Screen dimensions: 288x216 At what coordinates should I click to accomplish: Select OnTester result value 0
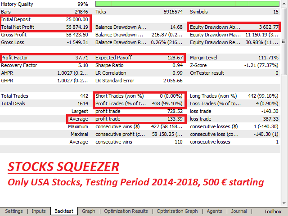pos(277,73)
